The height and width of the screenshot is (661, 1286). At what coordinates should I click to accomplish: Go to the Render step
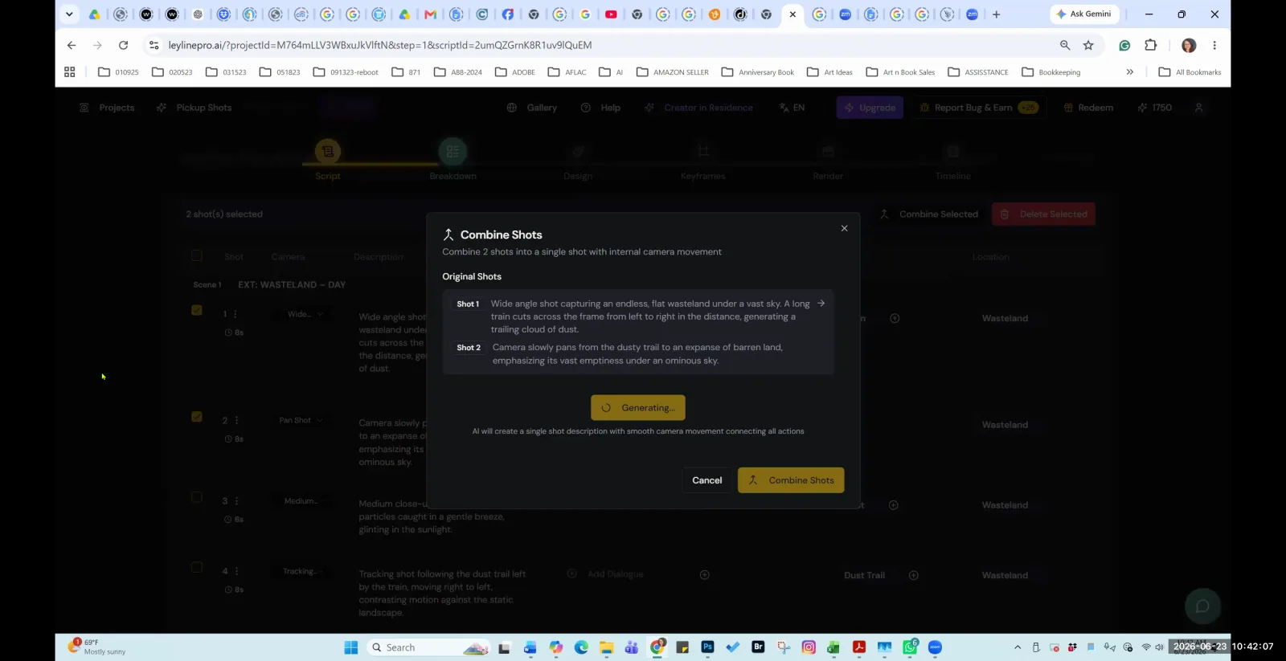(x=828, y=160)
